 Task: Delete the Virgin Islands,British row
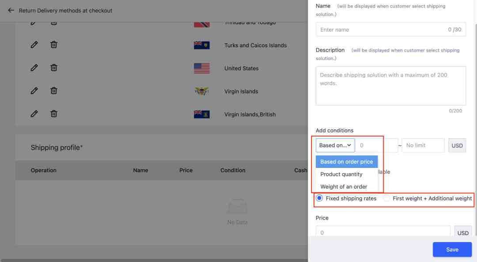53,114
